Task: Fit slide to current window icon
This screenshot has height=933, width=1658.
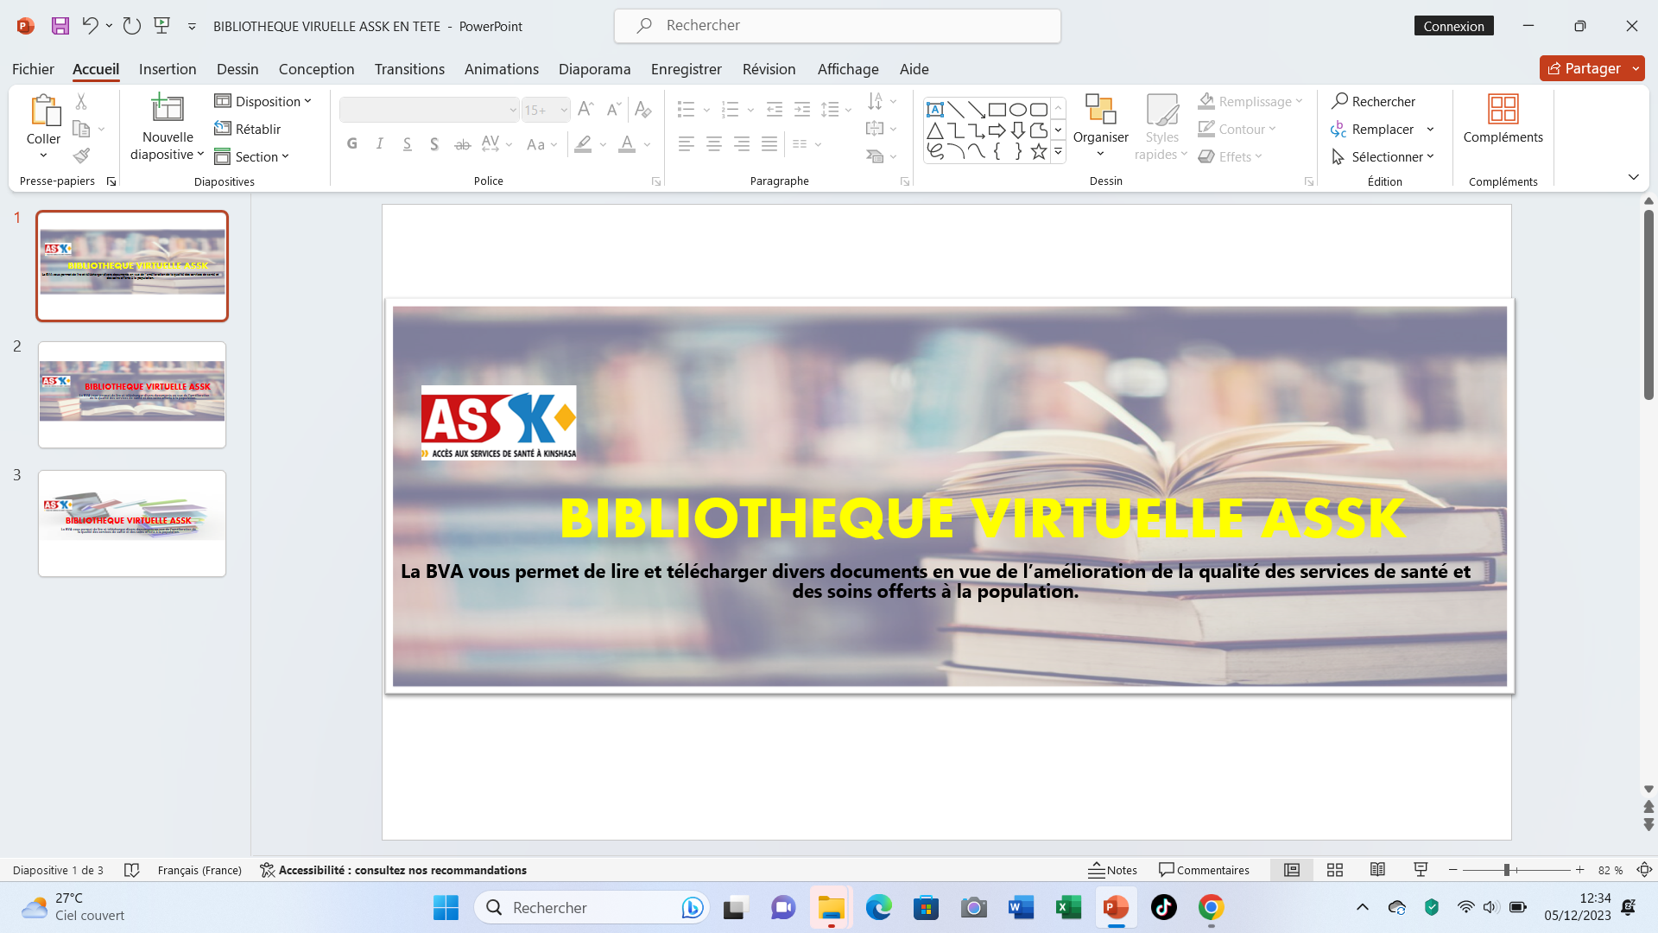Action: (1645, 870)
